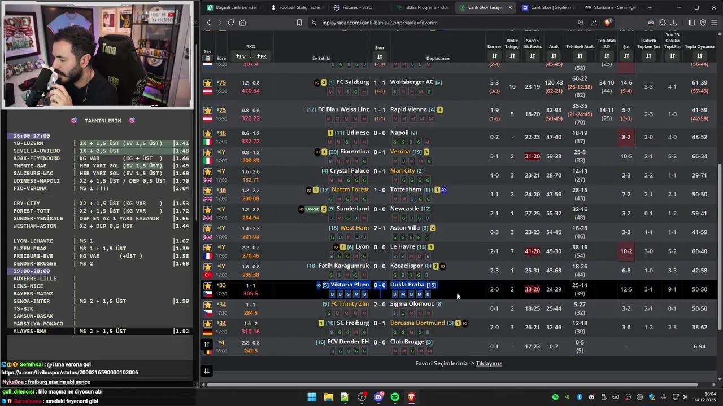Toggle the browser sidebar panel icon
This screenshot has height=406, width=723.
click(691, 23)
